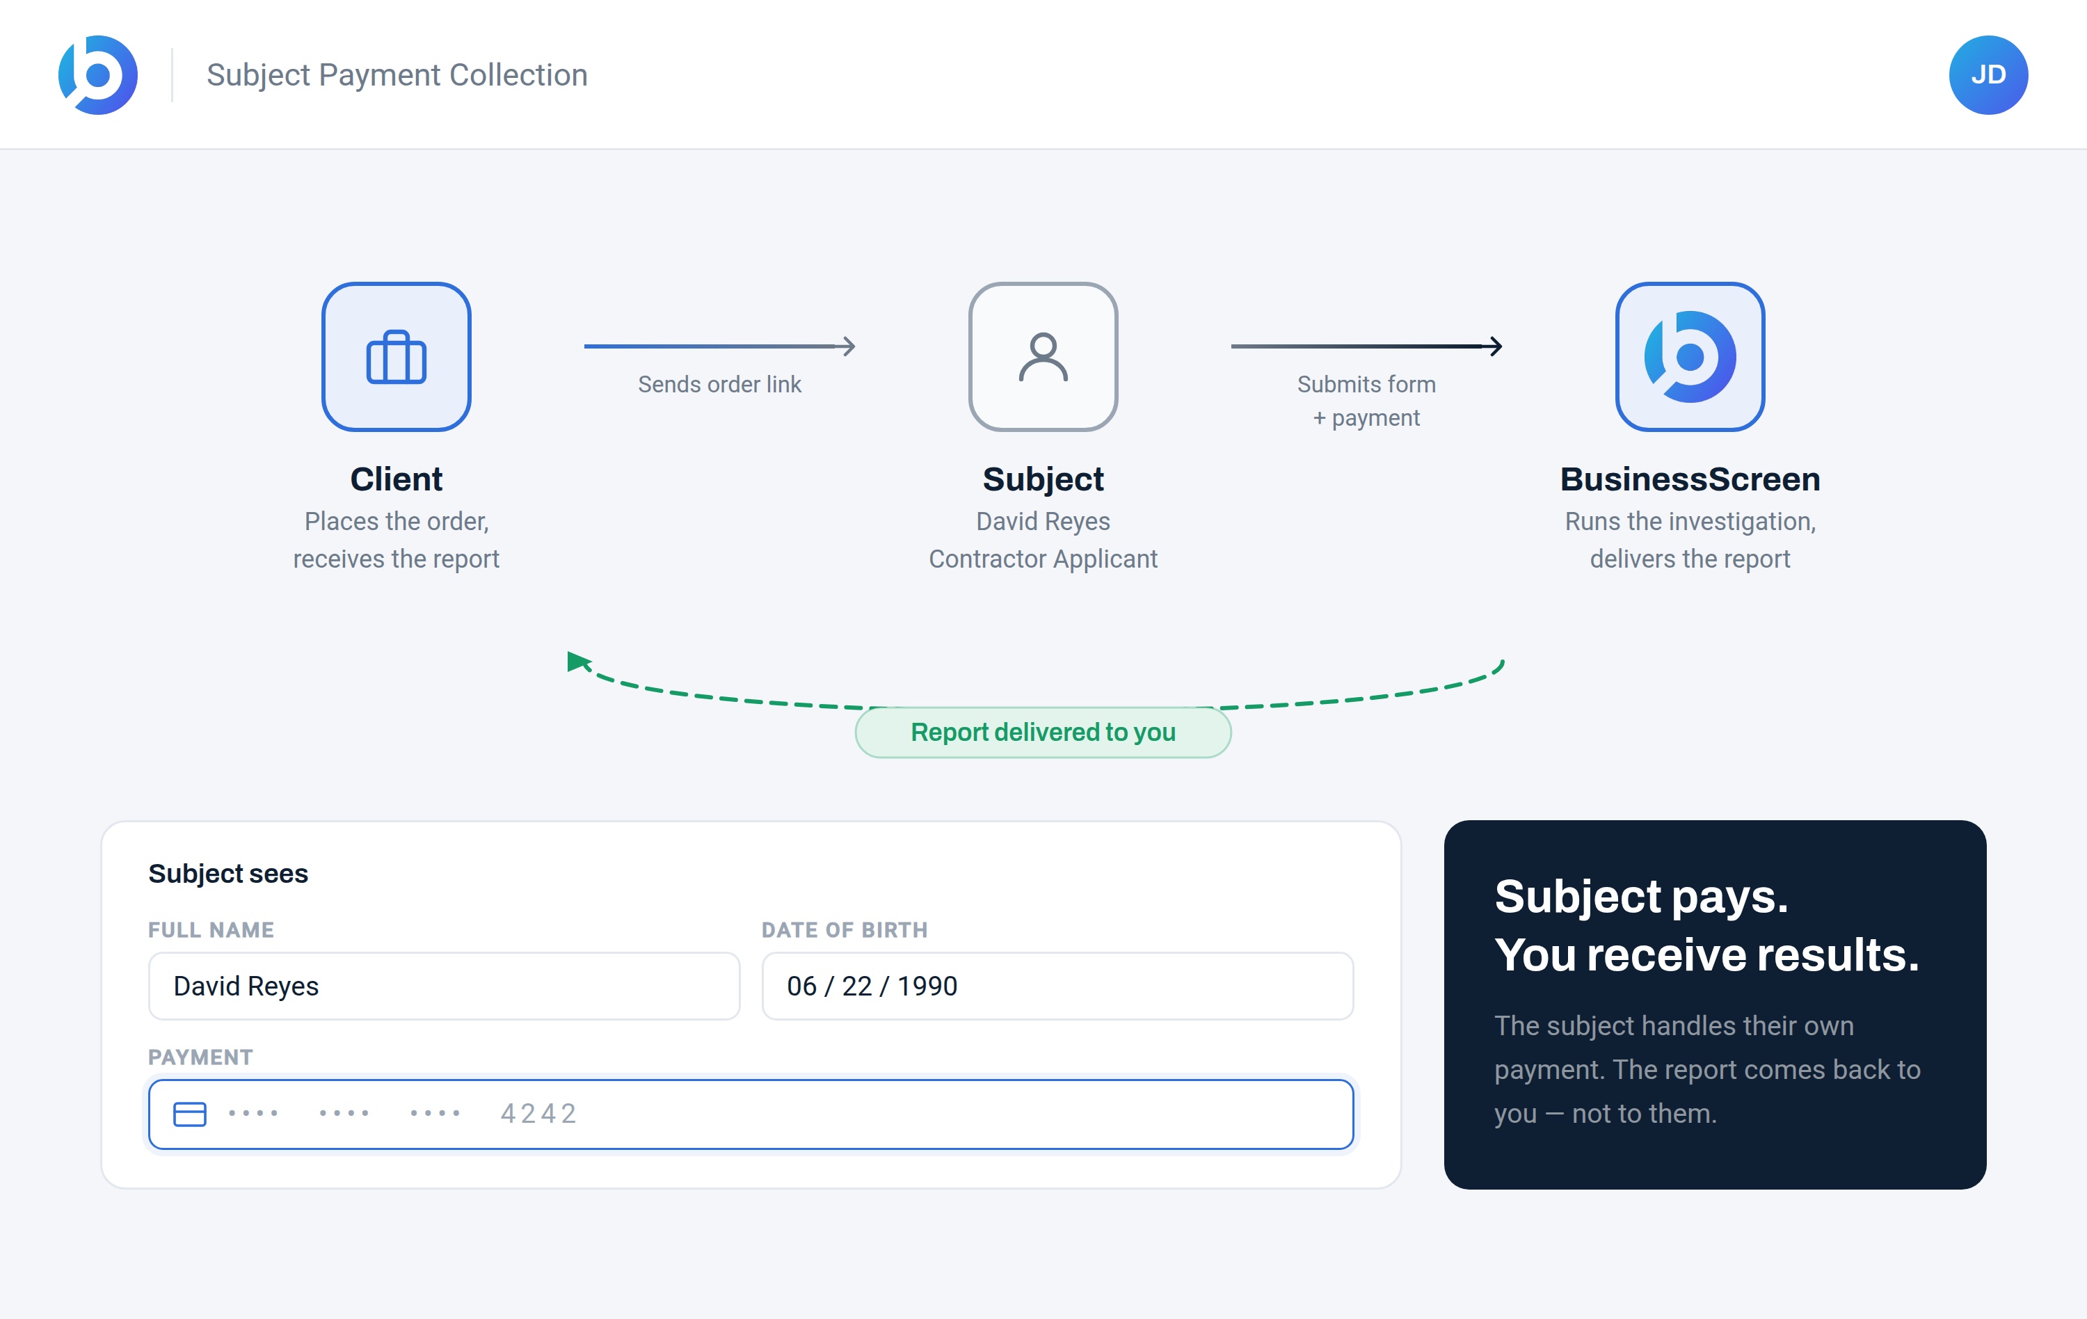Open the JD user avatar menu
Viewport: 2087px width, 1319px height.
click(x=1988, y=74)
